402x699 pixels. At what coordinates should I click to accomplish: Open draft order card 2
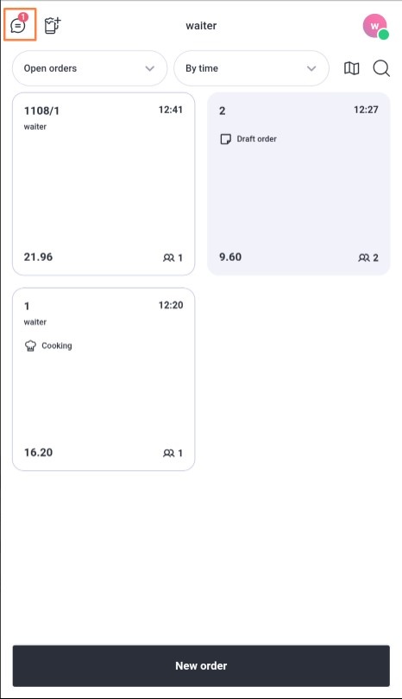(x=298, y=184)
